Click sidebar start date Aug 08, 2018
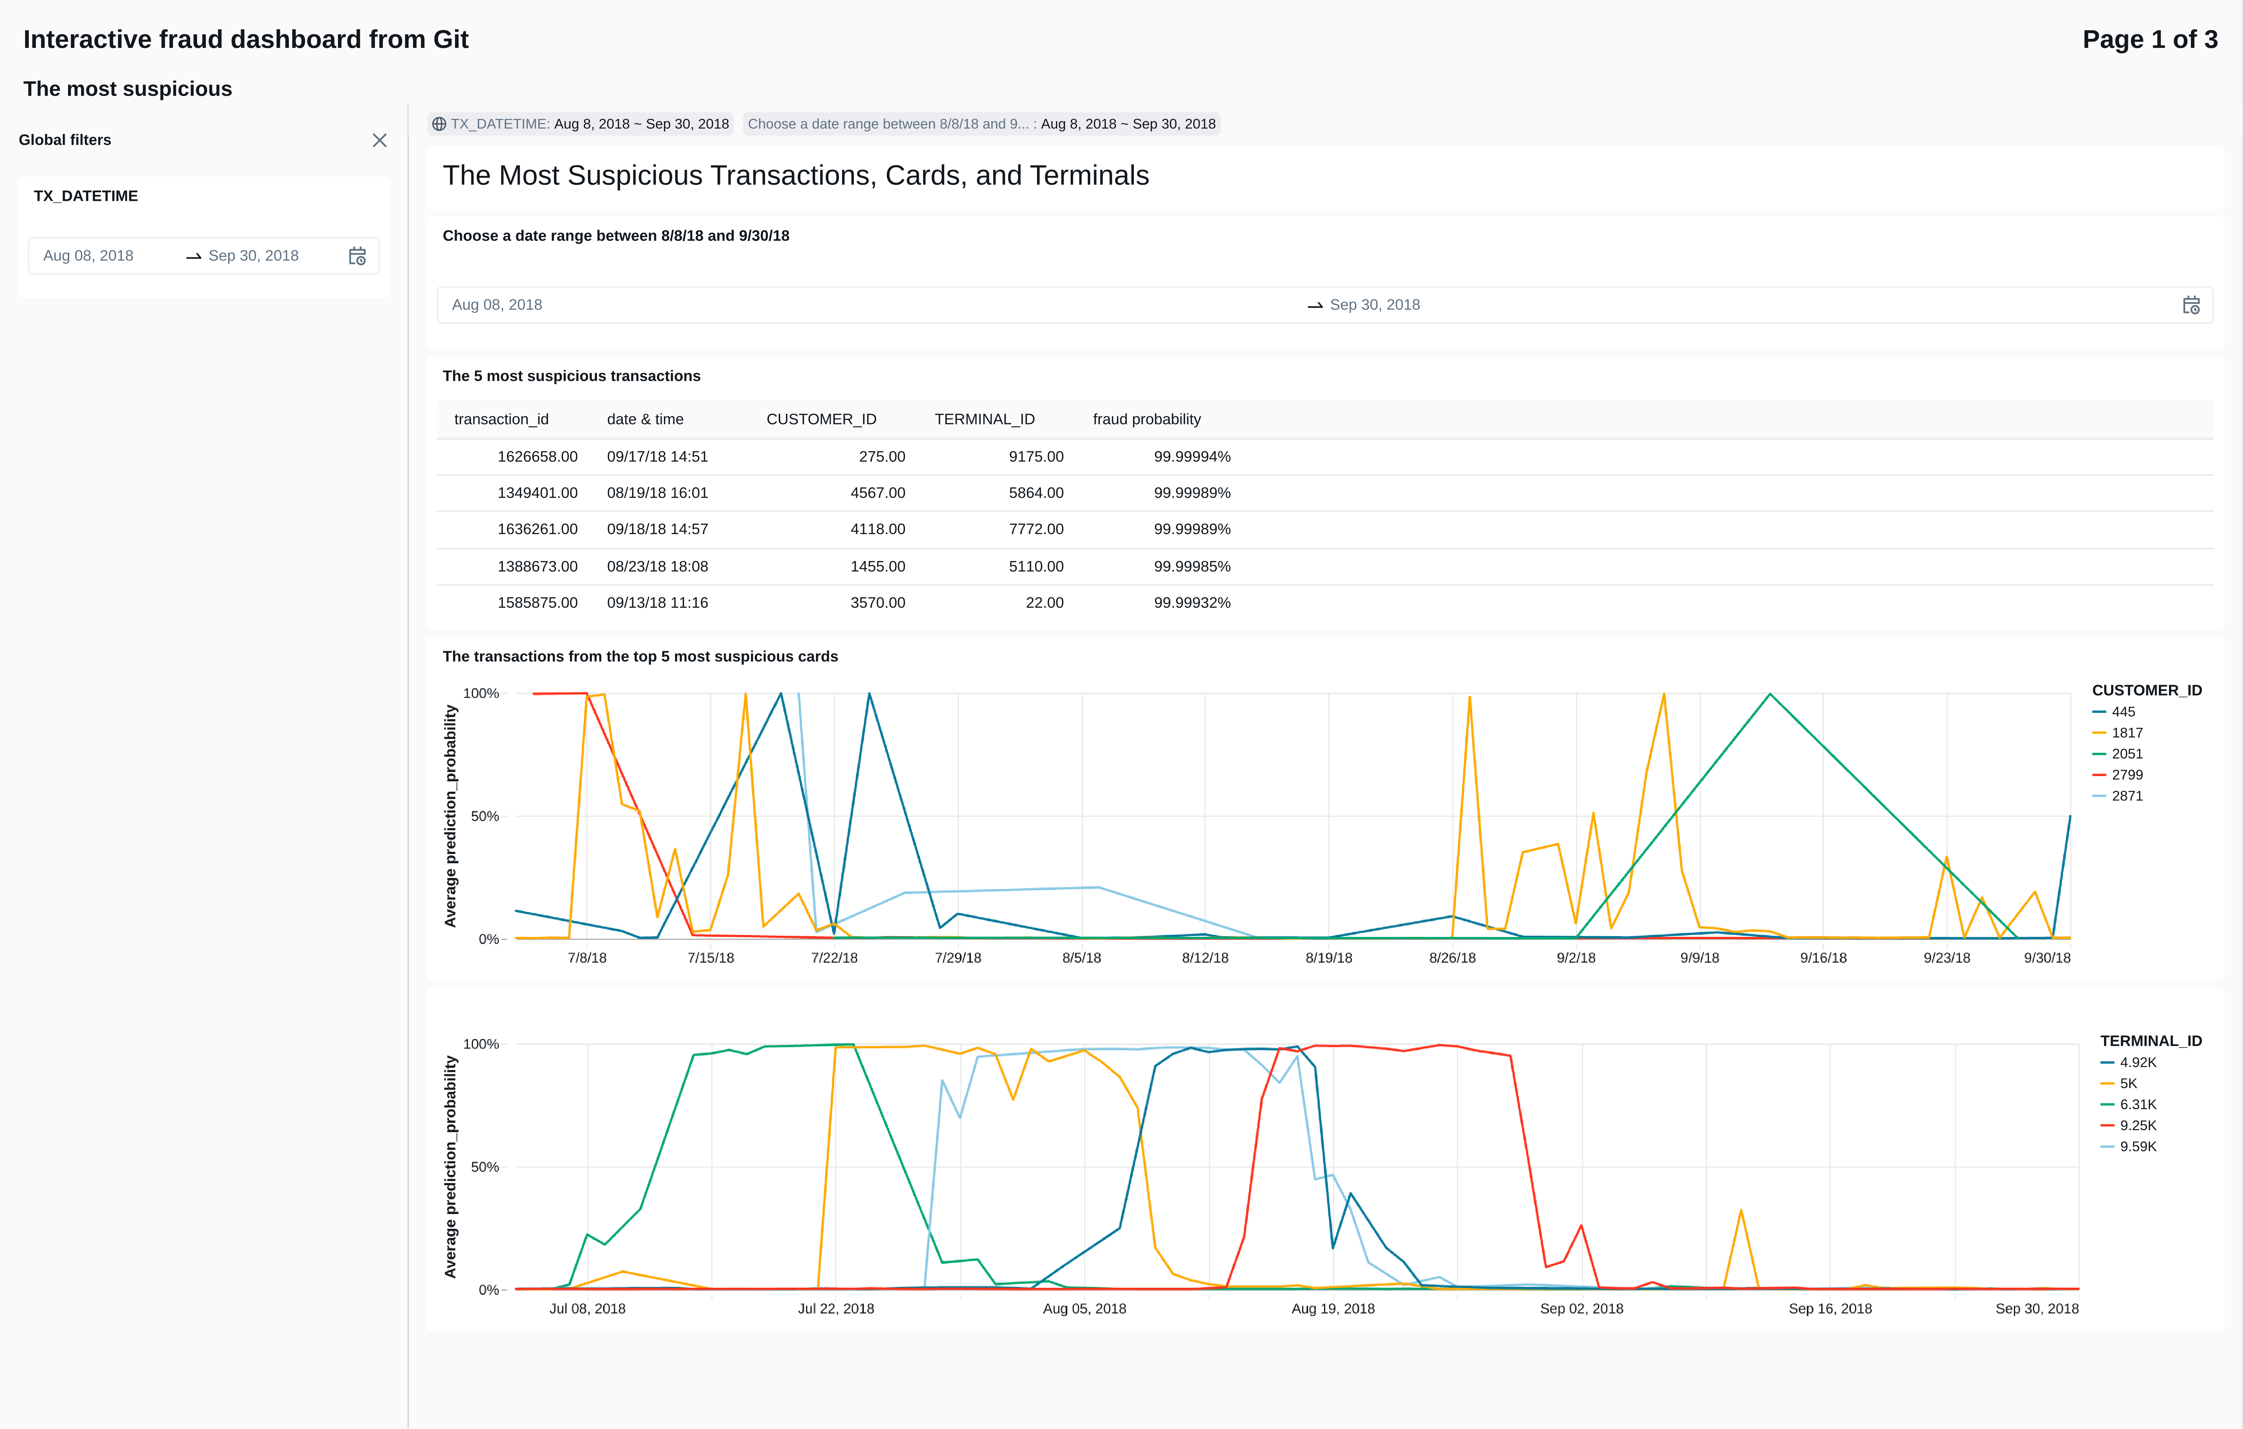This screenshot has width=2243, height=1429. (x=89, y=255)
